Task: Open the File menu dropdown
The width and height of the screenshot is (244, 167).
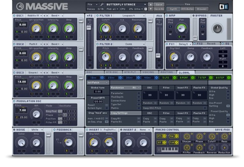Action: coord(92,4)
